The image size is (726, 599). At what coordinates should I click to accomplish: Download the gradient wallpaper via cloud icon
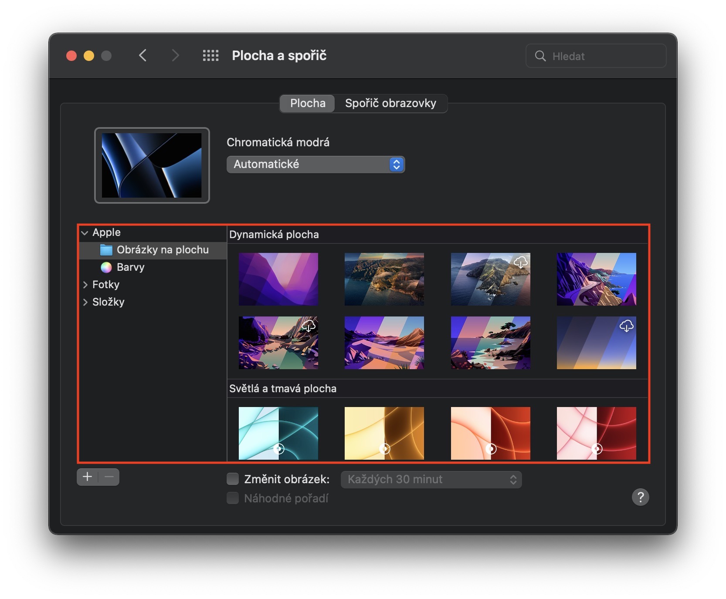(626, 326)
